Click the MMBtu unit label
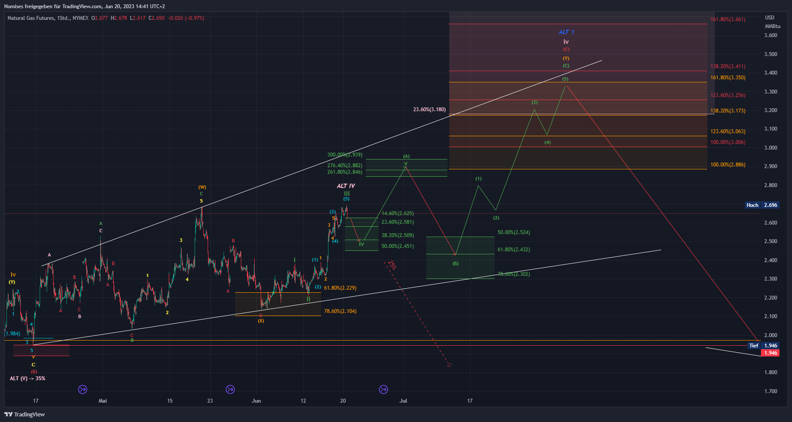 click(773, 26)
